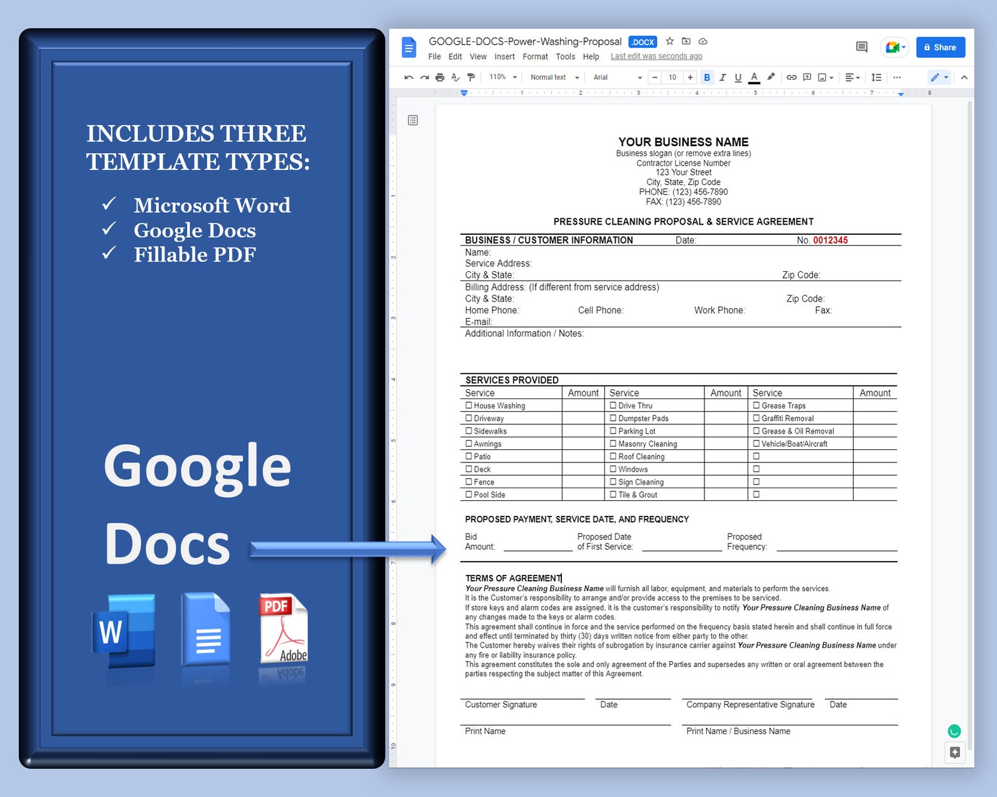Screen dimensions: 997x797
Task: Click the print icon in the toolbar
Action: coord(439,77)
